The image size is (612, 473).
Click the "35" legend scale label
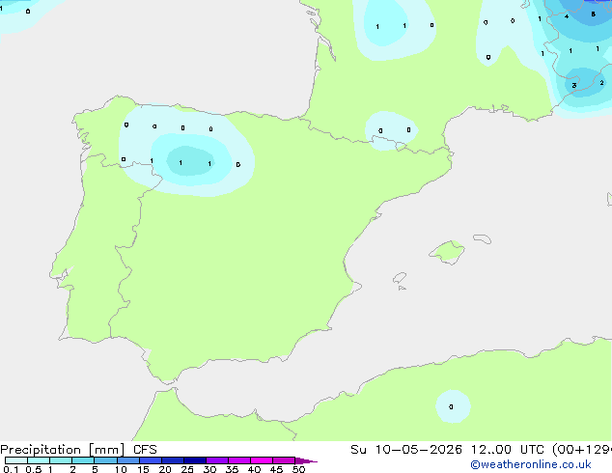[x=232, y=469]
